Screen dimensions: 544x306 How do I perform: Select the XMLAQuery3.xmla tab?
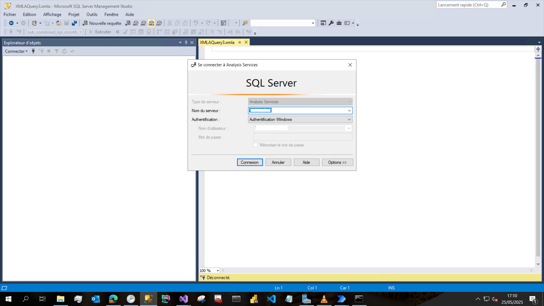tap(217, 42)
